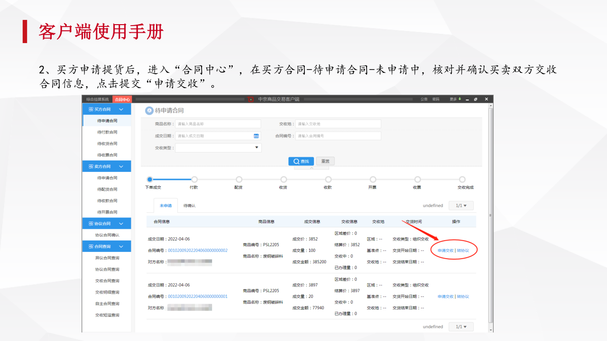The height and width of the screenshot is (341, 607).
Task: Open 协议合同确认 in the sidebar
Action: 107,235
